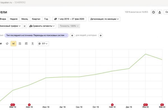168x110 pixels.
Task: Open the history clock icon
Action: tap(153, 12)
